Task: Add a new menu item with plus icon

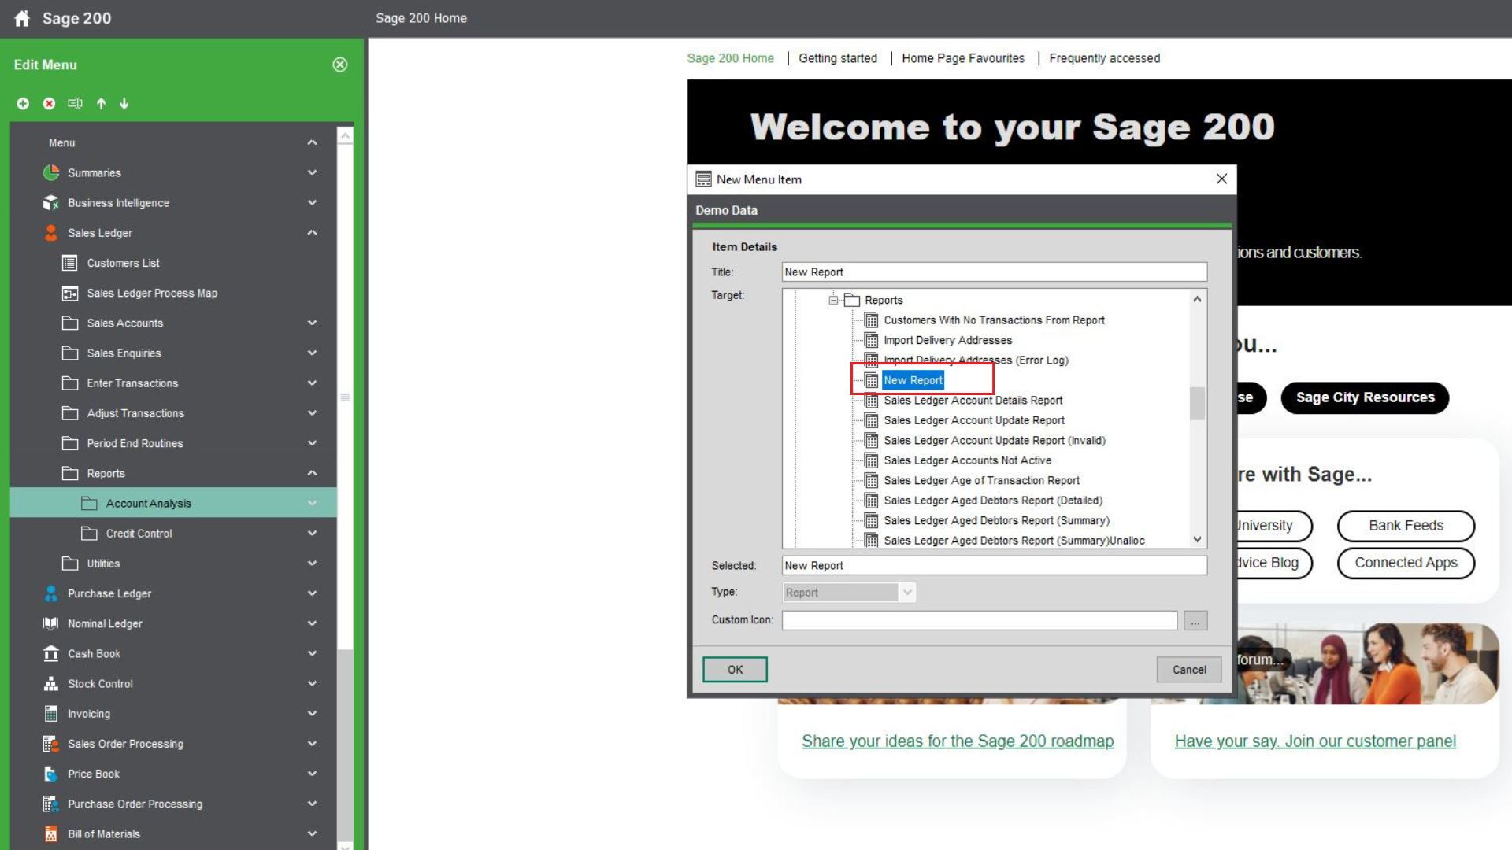Action: pyautogui.click(x=23, y=103)
